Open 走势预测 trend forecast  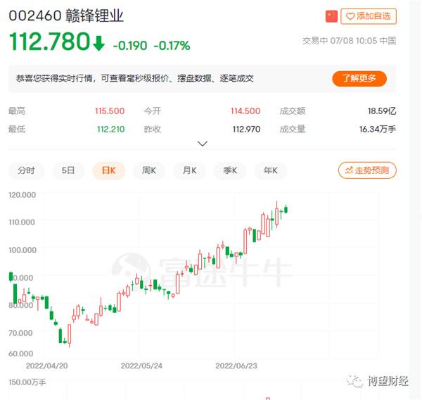[367, 170]
